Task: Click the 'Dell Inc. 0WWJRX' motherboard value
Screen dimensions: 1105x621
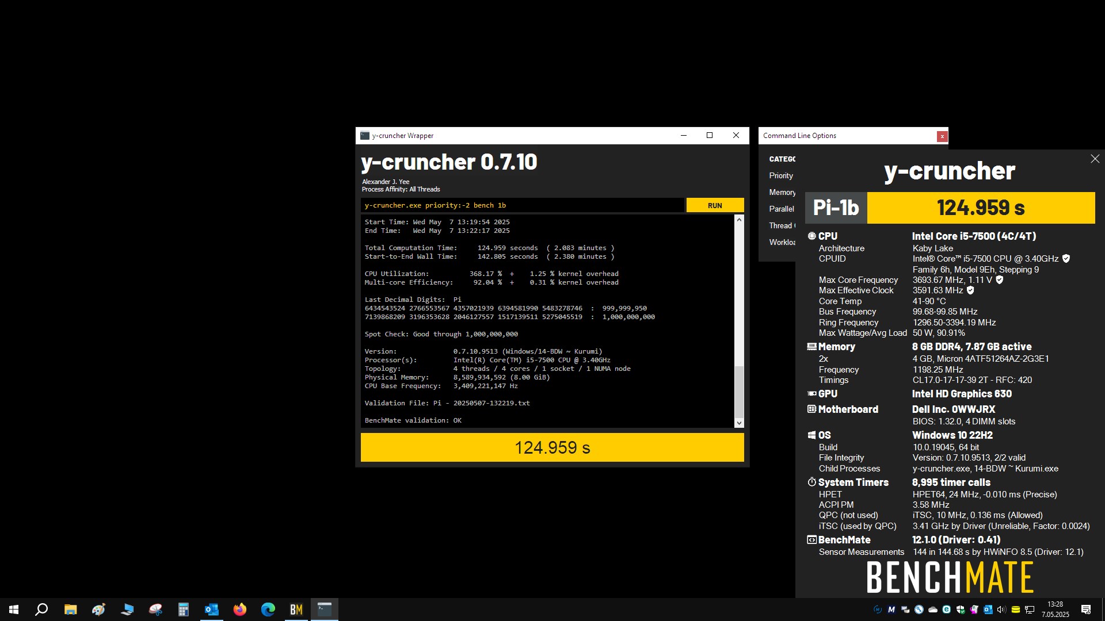Action: [x=953, y=409]
